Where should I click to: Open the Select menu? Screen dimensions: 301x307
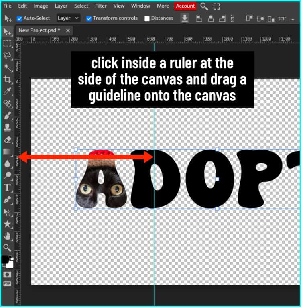click(x=81, y=6)
